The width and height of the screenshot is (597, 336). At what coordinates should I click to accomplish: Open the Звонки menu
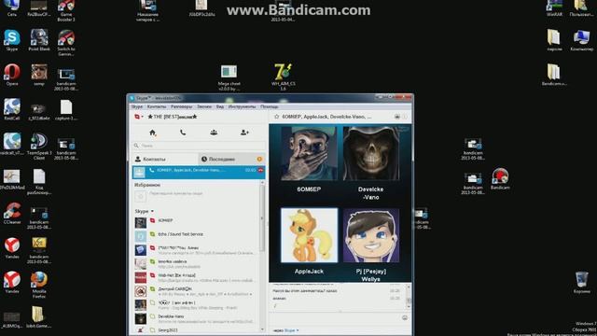(x=204, y=106)
